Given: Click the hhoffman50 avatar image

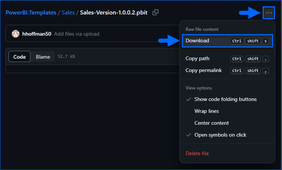Looking at the screenshot, I should click(16, 34).
